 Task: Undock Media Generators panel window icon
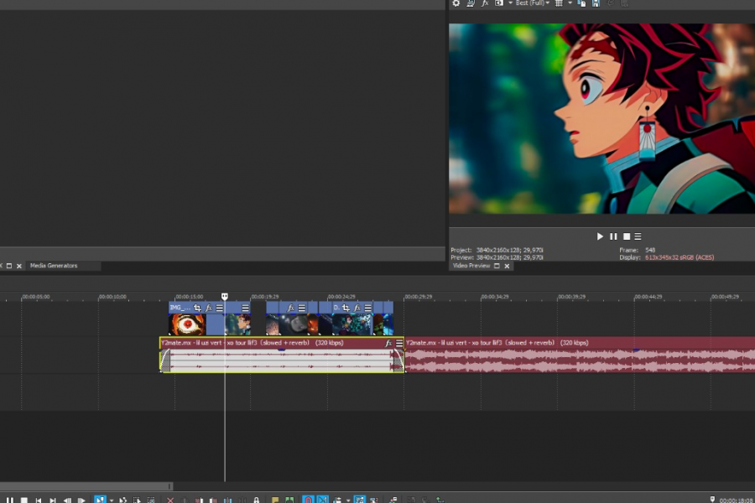(x=8, y=266)
